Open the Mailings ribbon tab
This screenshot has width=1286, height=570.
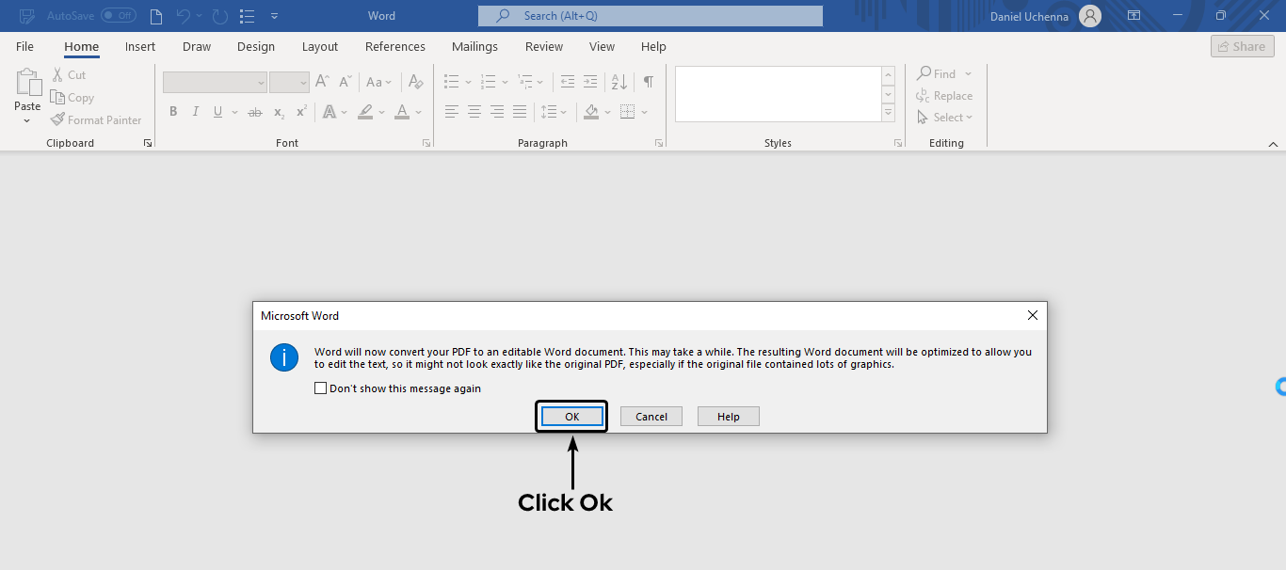tap(474, 46)
